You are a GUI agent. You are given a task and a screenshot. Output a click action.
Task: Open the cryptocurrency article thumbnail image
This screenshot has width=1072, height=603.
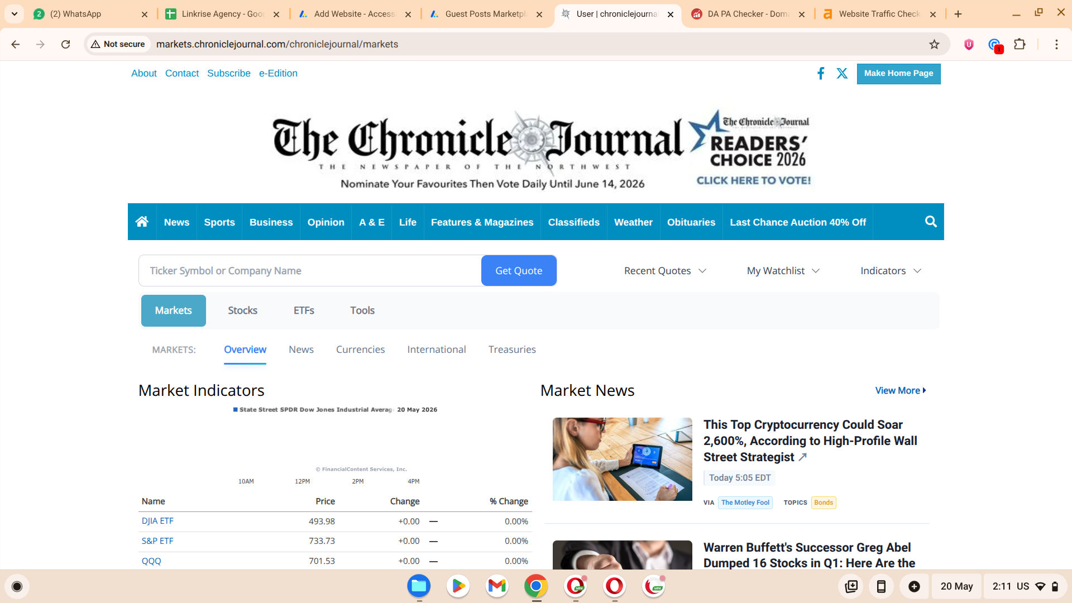pos(622,459)
